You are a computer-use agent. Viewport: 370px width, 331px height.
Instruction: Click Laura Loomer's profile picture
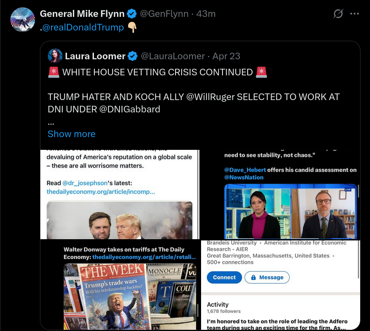(x=55, y=56)
